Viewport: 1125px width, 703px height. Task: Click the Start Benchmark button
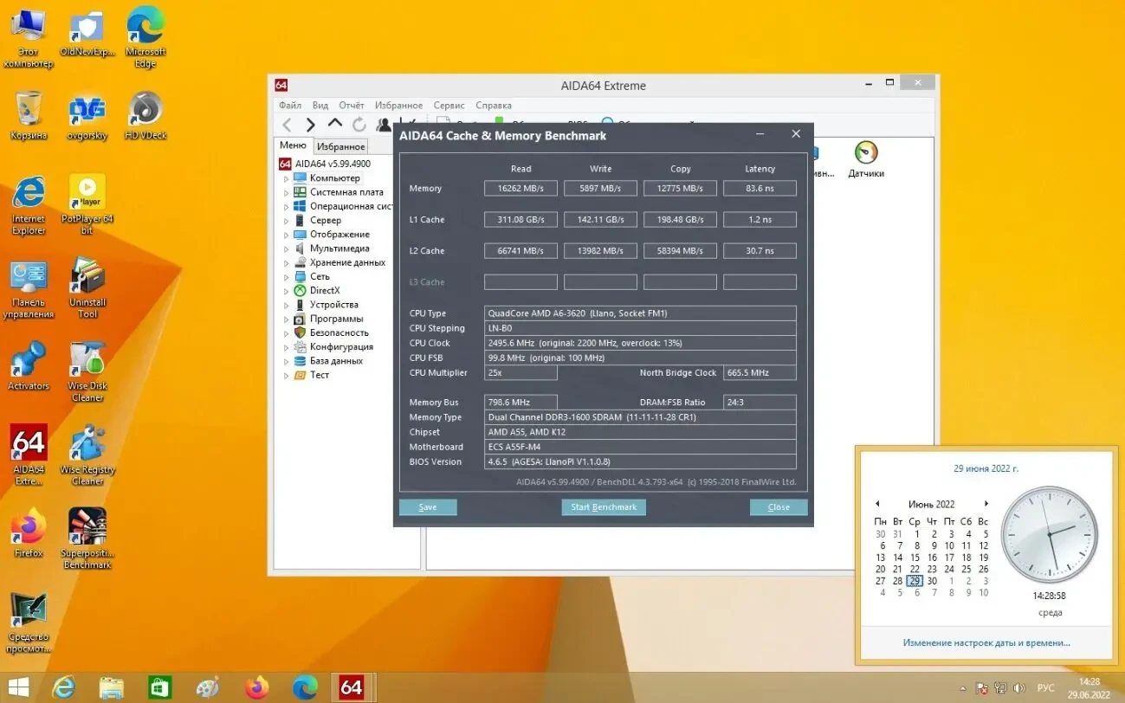coord(604,507)
